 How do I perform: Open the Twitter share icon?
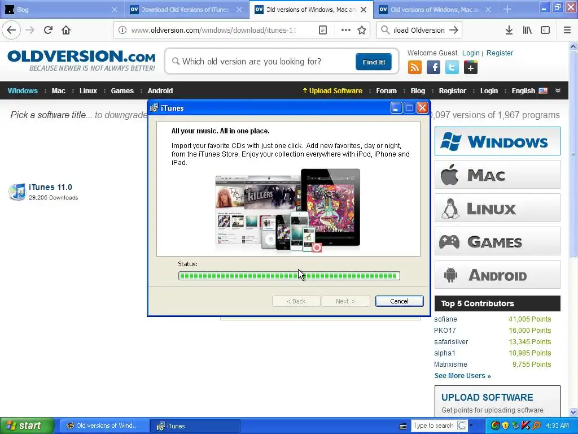452,68
